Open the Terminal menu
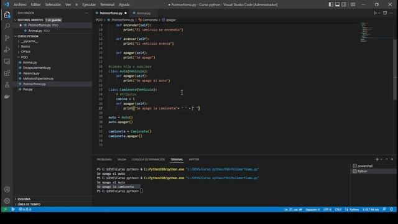The image size is (398, 224). (107, 4)
